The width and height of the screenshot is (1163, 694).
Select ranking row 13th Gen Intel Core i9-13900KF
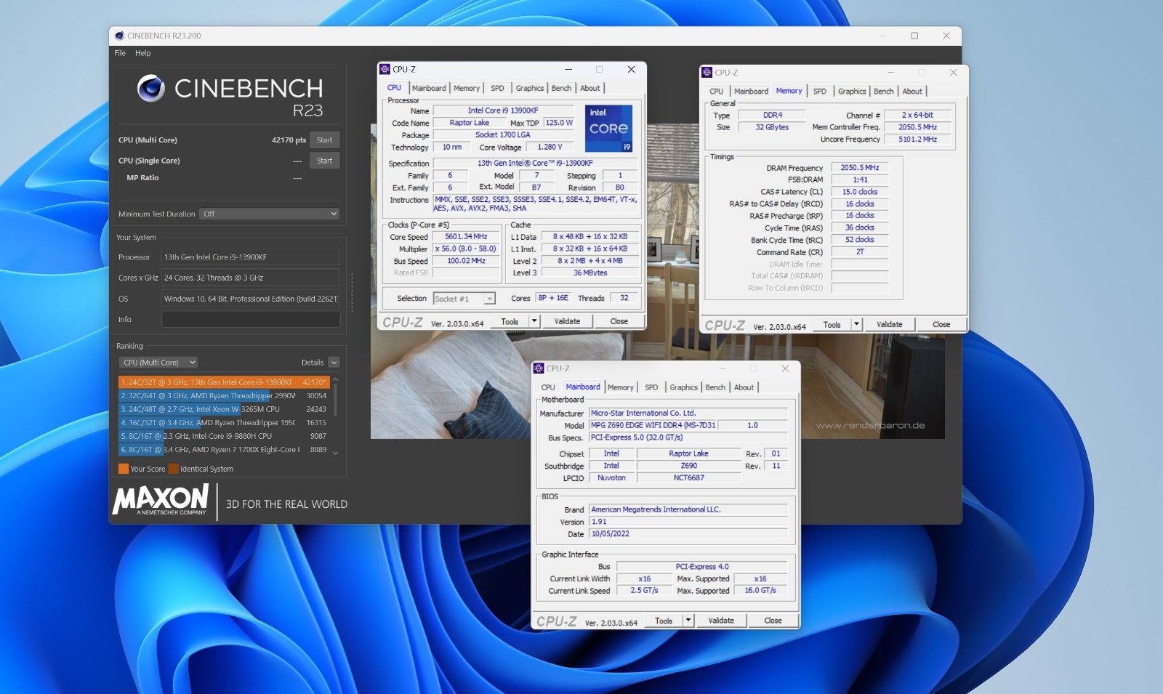point(224,382)
